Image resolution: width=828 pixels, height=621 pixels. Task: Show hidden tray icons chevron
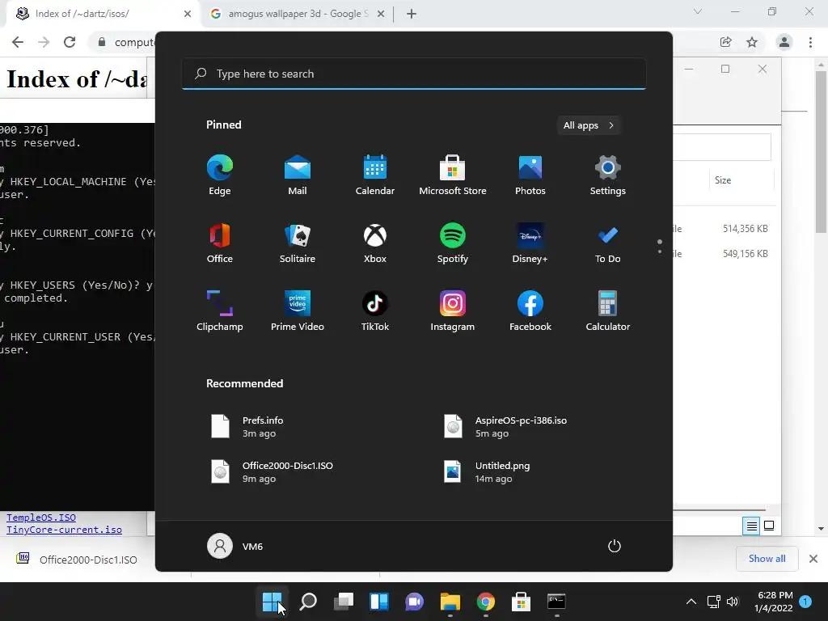click(x=691, y=602)
